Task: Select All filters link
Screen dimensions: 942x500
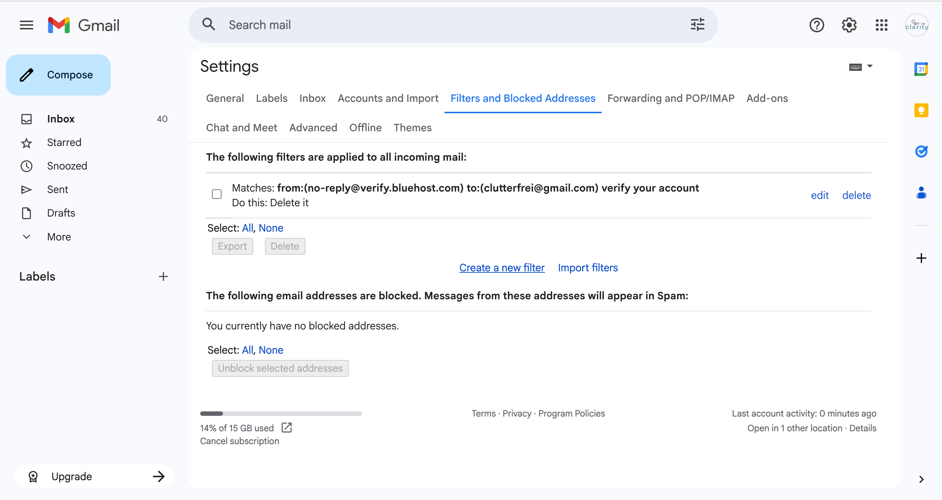Action: coord(247,228)
